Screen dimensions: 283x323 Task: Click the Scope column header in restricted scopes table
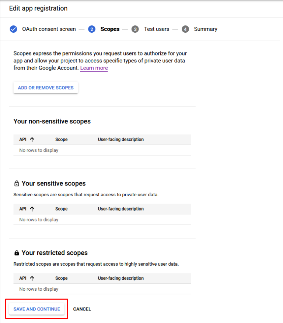(61, 278)
